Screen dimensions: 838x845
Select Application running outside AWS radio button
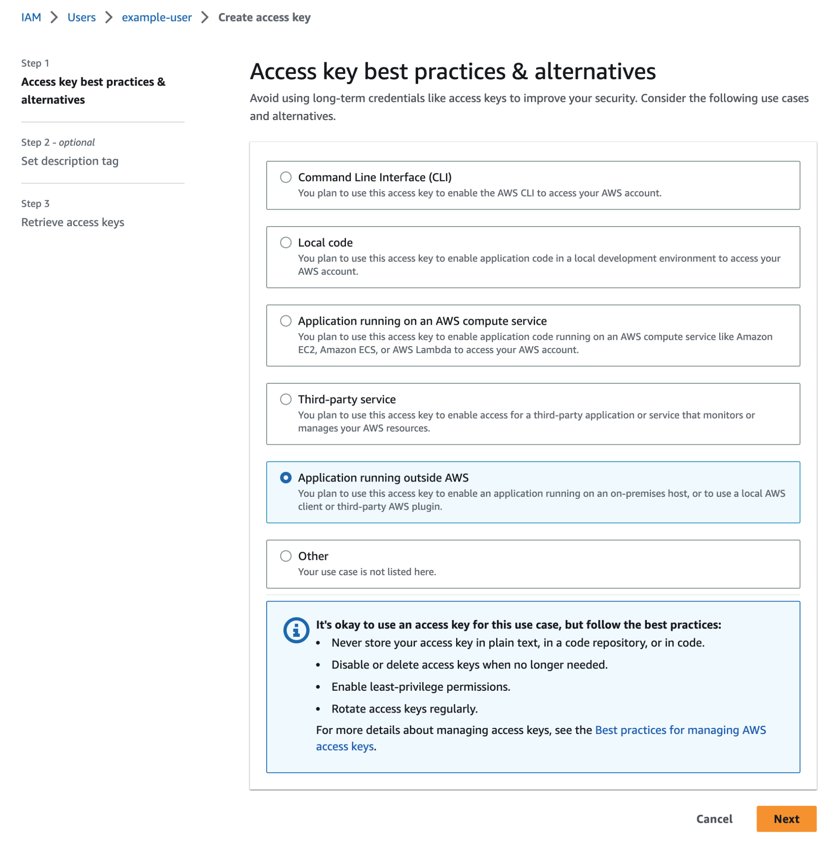pyautogui.click(x=286, y=477)
